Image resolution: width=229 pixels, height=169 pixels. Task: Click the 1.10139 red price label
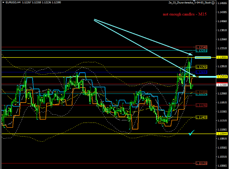(x=202, y=163)
